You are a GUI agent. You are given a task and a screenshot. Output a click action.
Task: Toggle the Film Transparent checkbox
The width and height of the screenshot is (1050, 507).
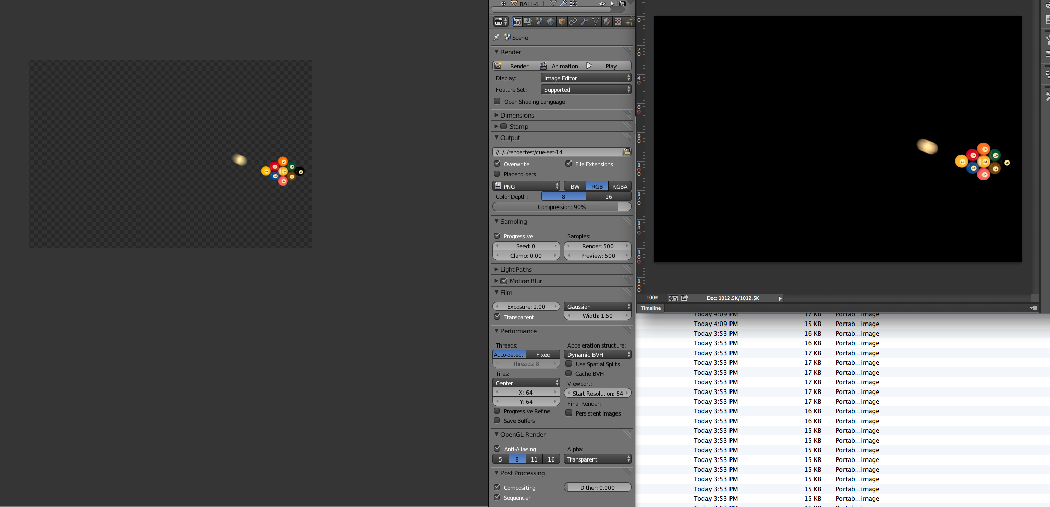click(x=497, y=317)
